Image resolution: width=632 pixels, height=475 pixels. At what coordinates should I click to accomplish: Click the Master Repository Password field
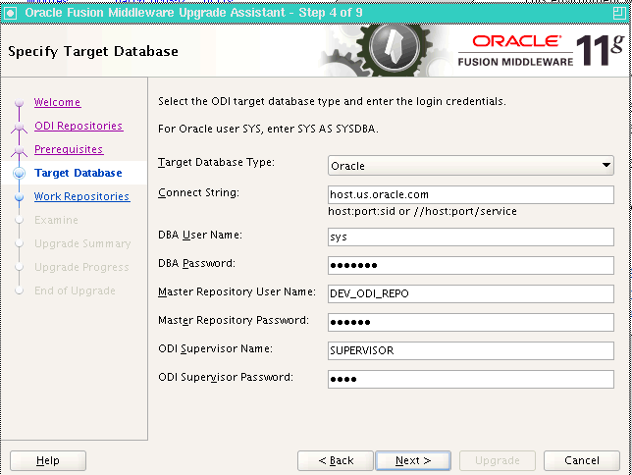click(471, 322)
